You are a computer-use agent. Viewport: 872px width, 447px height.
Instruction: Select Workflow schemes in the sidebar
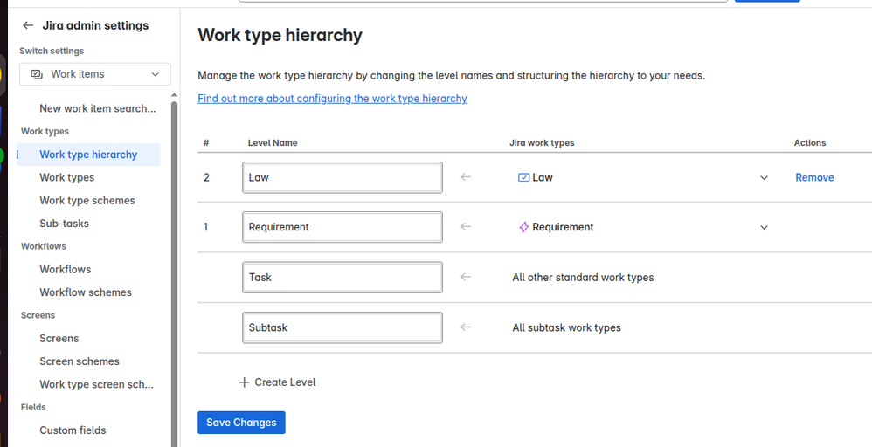click(86, 292)
